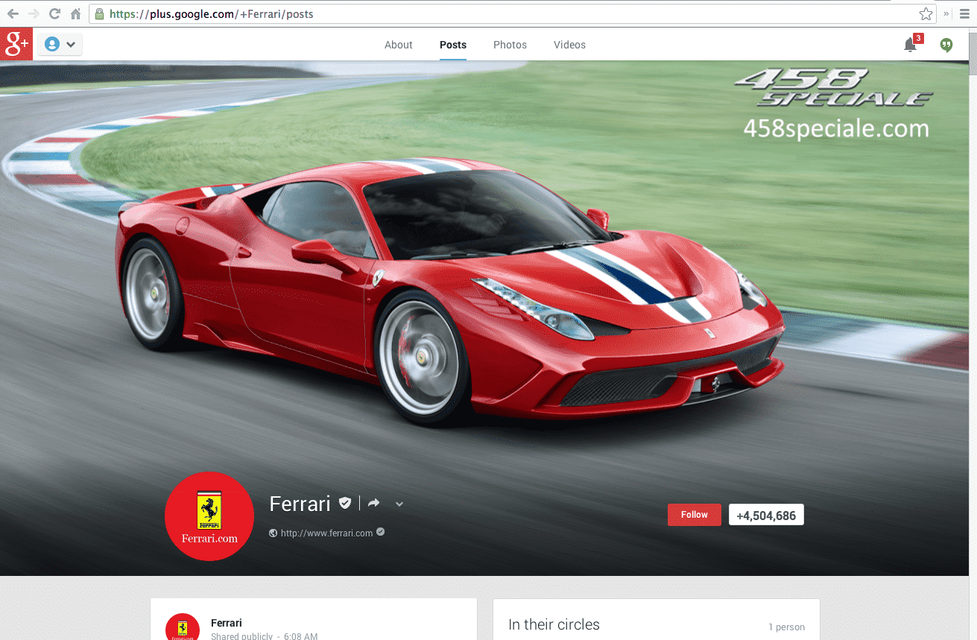This screenshot has width=977, height=640.
Task: Click the small Ferrari avatar in the post
Action: tap(183, 627)
